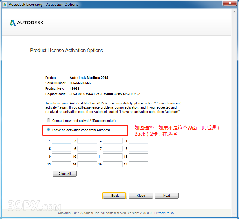Viewport: 239px width, 219px height.
Task: Click activation code field 16
Action: pyautogui.click(x=138, y=164)
